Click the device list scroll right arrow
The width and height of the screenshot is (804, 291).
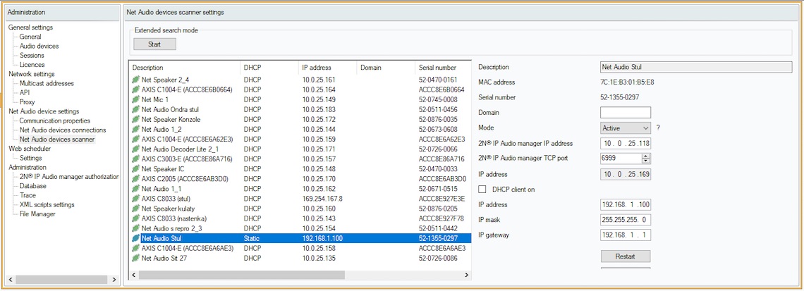466,275
